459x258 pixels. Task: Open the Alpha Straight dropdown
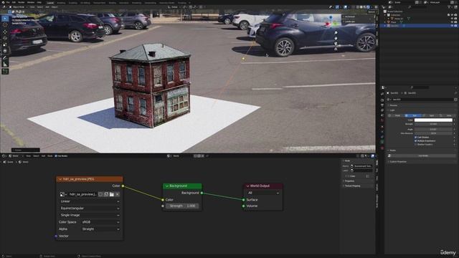click(100, 229)
